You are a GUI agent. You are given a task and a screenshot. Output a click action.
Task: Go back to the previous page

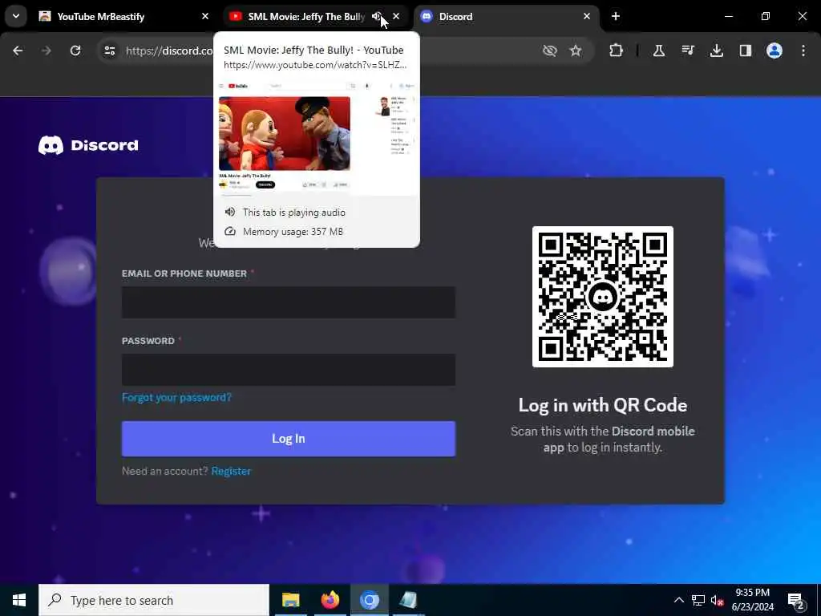18,51
